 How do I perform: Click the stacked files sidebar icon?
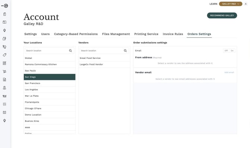pyautogui.click(x=4, y=39)
